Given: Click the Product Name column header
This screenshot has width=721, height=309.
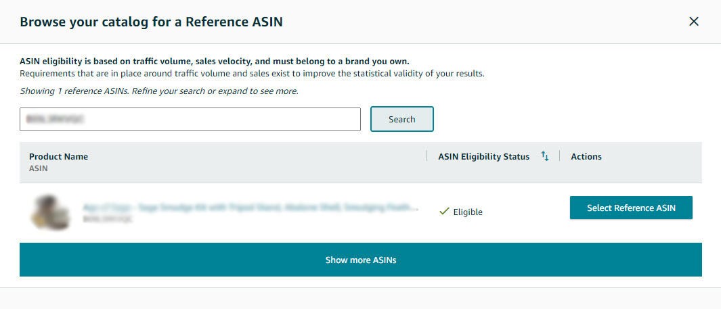Looking at the screenshot, I should point(58,156).
